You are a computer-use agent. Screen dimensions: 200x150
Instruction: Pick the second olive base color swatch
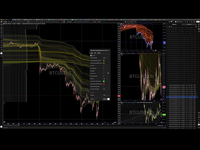point(104,63)
